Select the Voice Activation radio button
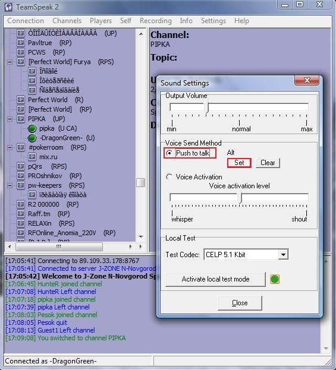This screenshot has width=336, height=370. (169, 177)
